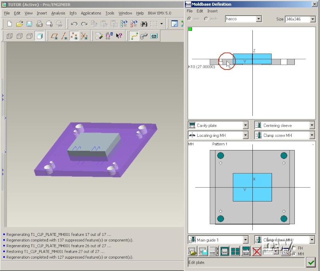320x271 pixels.
Task: Click the save moldbase assembly disk icon
Action: [x=203, y=251]
